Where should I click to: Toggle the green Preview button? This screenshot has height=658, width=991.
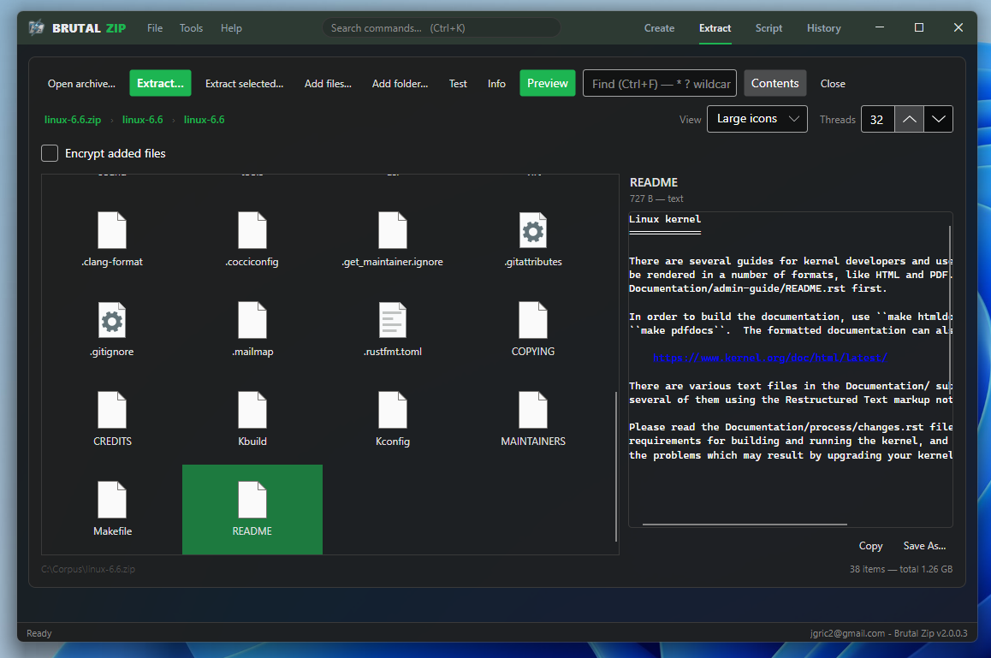click(x=548, y=84)
